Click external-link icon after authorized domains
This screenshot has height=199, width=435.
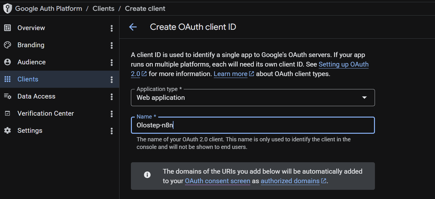click(323, 181)
